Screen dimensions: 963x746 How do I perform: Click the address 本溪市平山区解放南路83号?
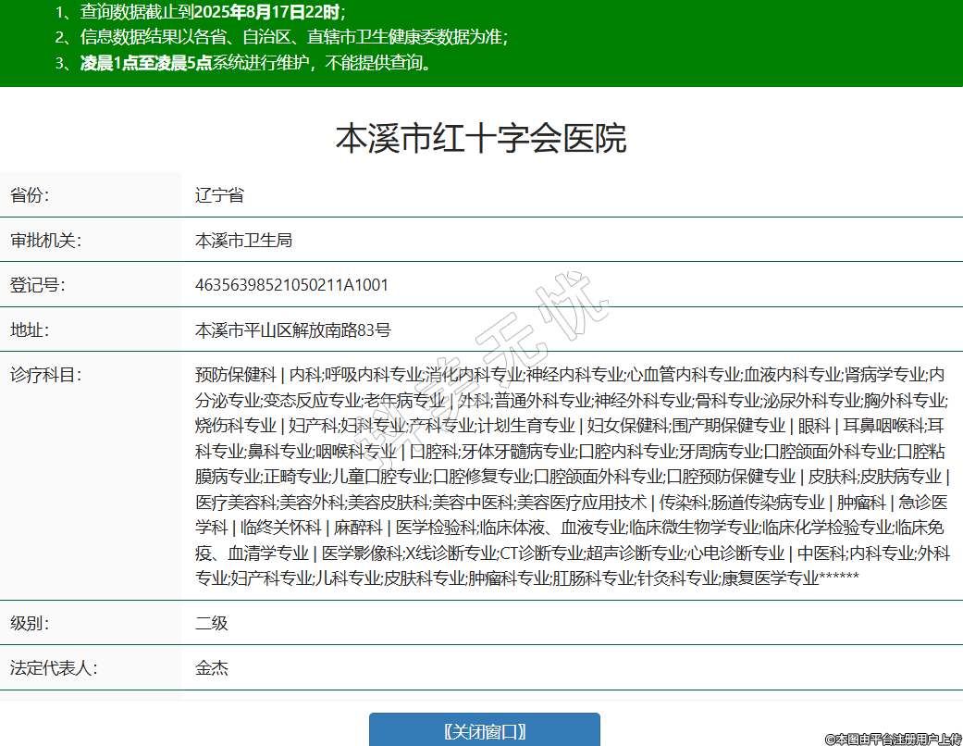coord(293,330)
